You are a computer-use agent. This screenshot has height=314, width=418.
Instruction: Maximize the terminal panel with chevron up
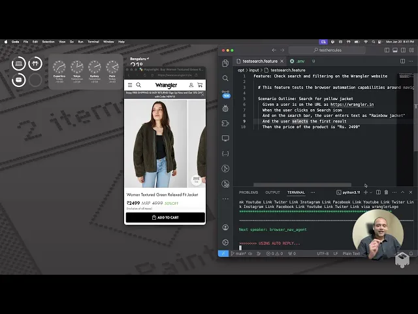tap(402, 192)
